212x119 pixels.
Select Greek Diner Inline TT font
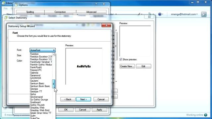[x=40, y=113]
